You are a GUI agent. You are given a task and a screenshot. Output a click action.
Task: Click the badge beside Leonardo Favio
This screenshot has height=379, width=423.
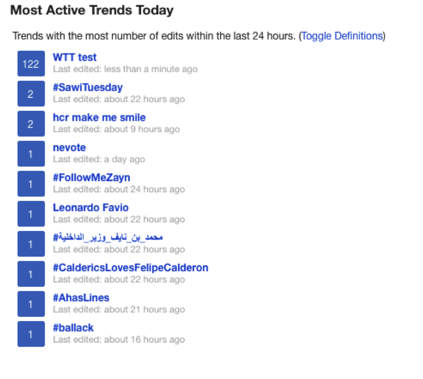(x=31, y=214)
